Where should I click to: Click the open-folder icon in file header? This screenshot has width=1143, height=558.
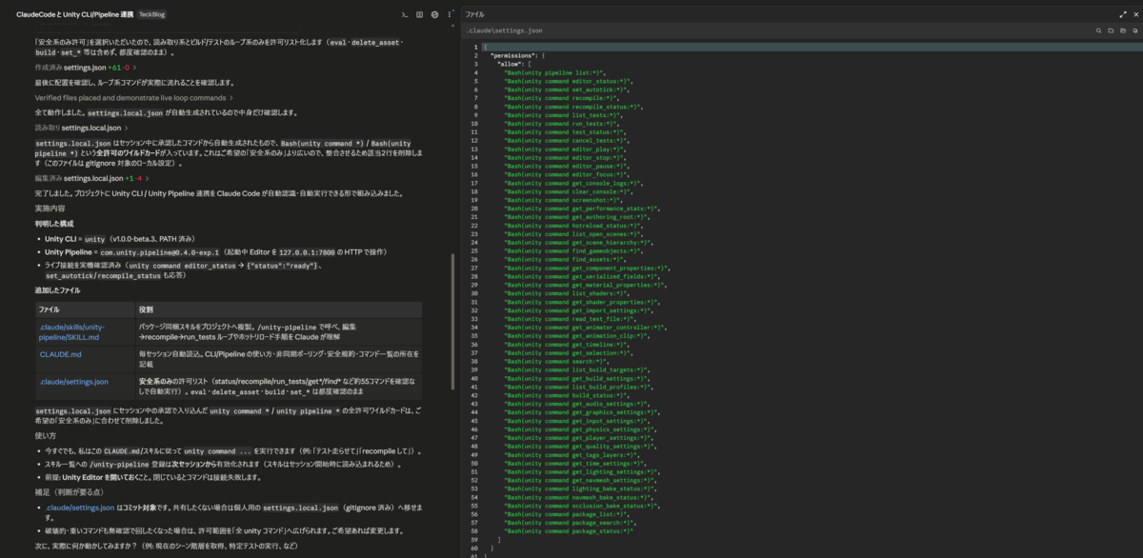pyautogui.click(x=1123, y=30)
